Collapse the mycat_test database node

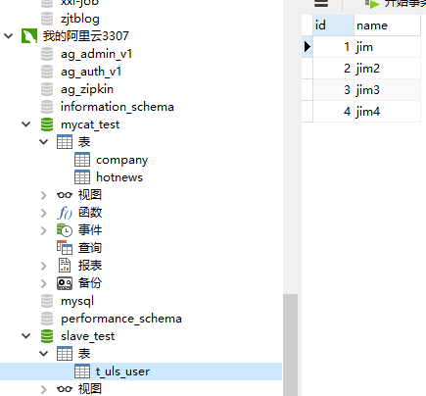coord(26,124)
